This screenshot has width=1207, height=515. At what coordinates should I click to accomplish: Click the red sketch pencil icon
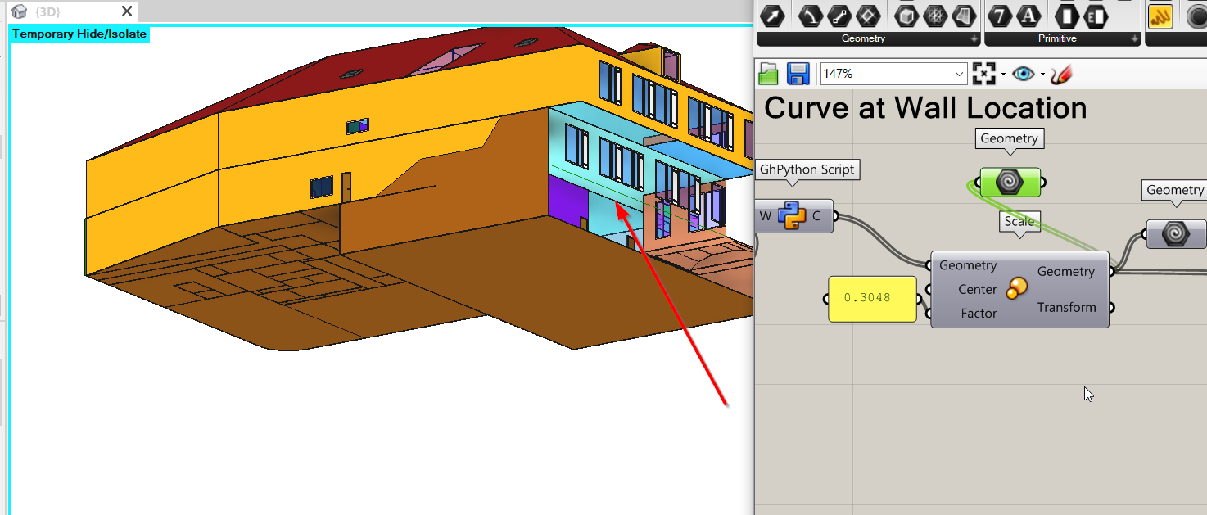[x=1060, y=74]
